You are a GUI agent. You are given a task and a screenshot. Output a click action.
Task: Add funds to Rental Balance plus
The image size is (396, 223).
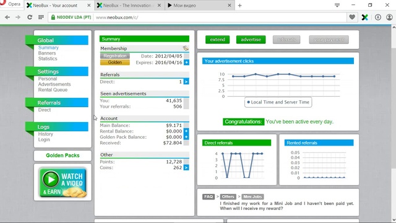[x=186, y=131]
